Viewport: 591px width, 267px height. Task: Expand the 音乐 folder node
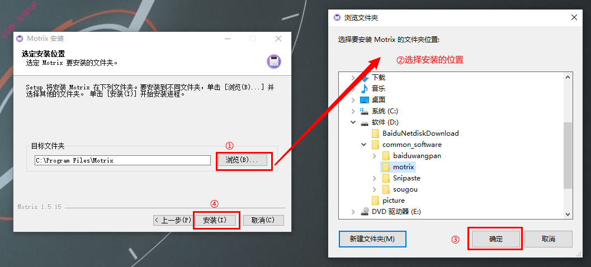tap(353, 89)
